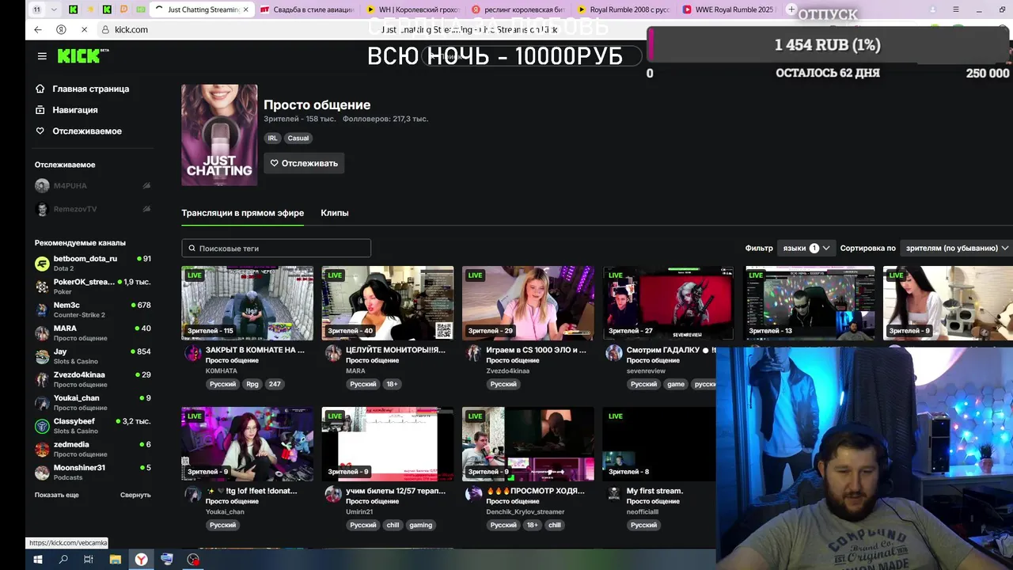Expand list with Показать еще
This screenshot has height=570, width=1013.
point(57,495)
